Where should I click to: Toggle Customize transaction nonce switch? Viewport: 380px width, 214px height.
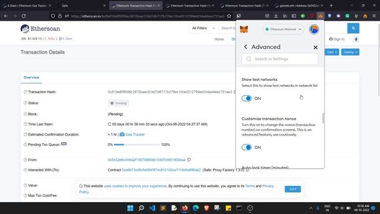tap(247, 147)
